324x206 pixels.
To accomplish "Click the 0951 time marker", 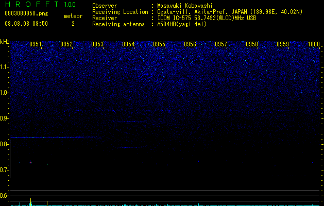I will (x=36, y=44).
